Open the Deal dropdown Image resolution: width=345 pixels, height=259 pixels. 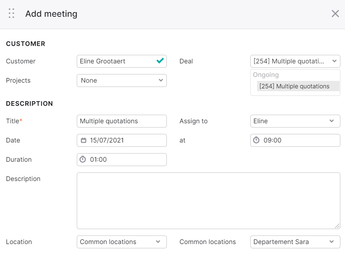pos(295,61)
